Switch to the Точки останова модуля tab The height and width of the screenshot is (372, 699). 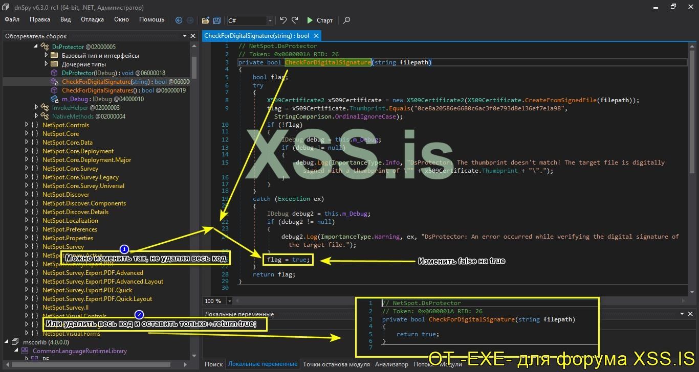pos(336,364)
